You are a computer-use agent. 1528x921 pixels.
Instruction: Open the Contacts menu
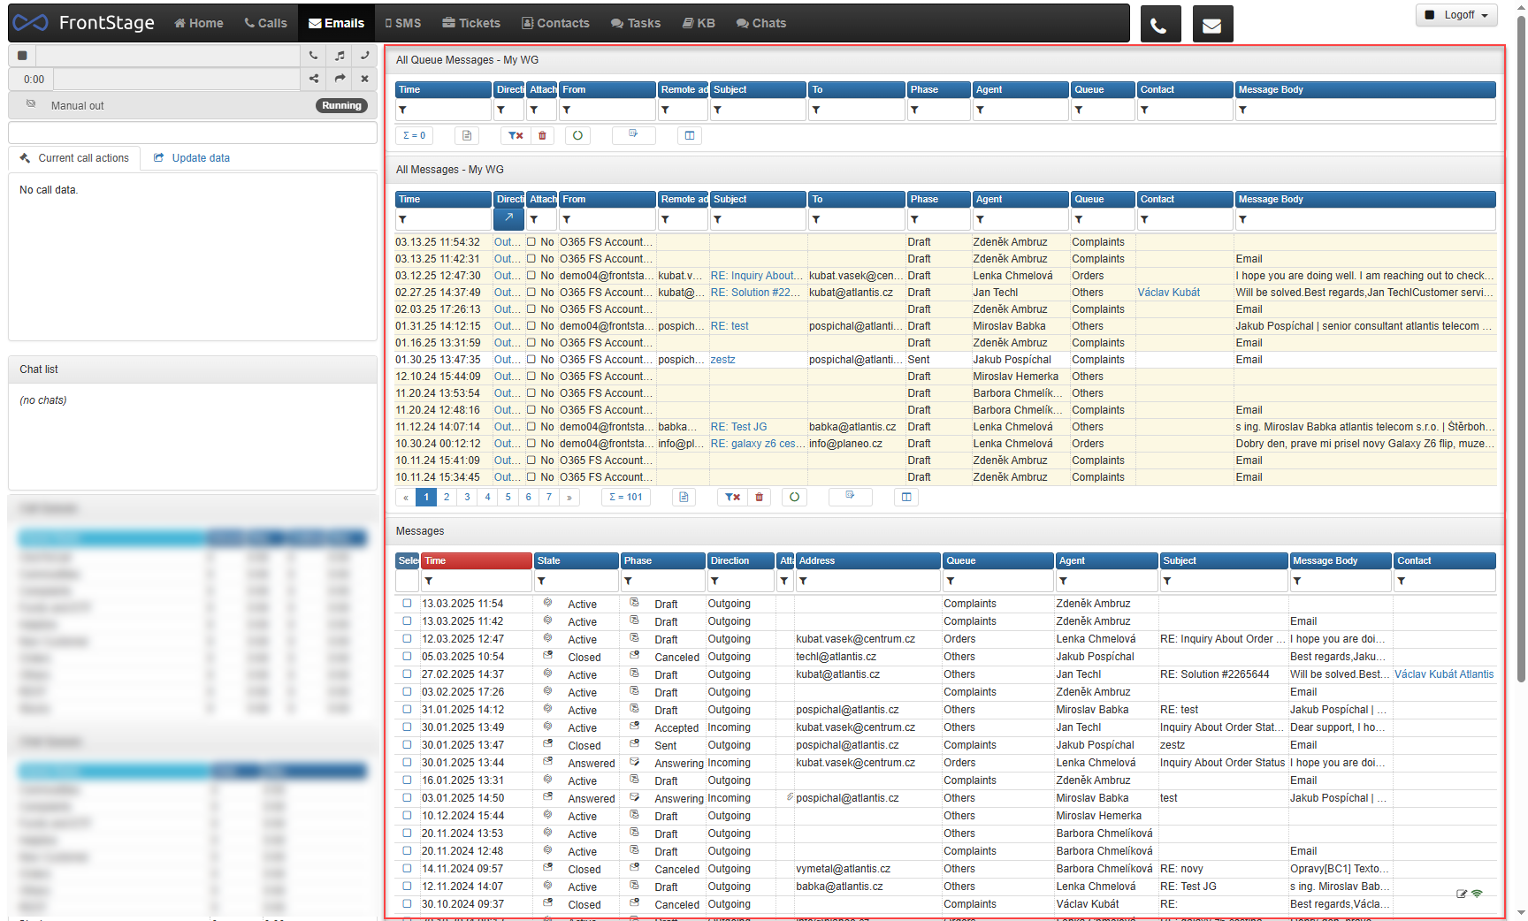555,23
